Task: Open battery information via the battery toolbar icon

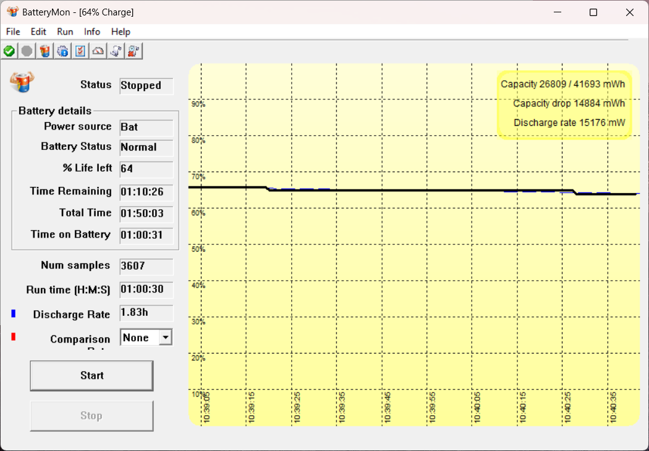Action: tap(45, 51)
